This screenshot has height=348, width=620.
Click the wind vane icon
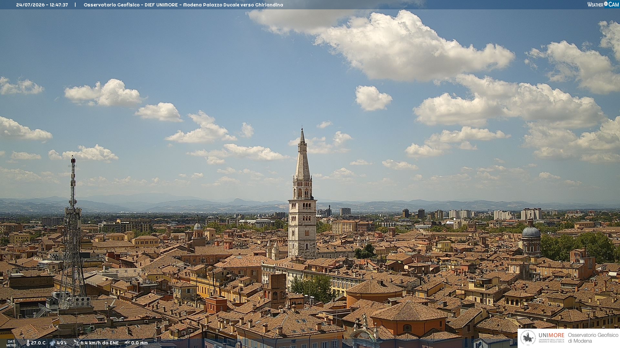click(76, 343)
